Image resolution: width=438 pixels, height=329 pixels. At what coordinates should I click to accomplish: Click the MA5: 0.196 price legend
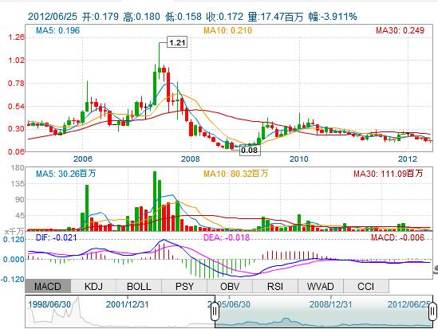(x=57, y=30)
